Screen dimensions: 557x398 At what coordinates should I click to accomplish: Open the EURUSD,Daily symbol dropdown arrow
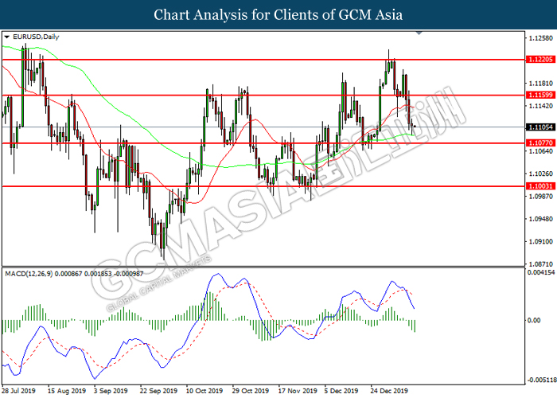[6, 37]
